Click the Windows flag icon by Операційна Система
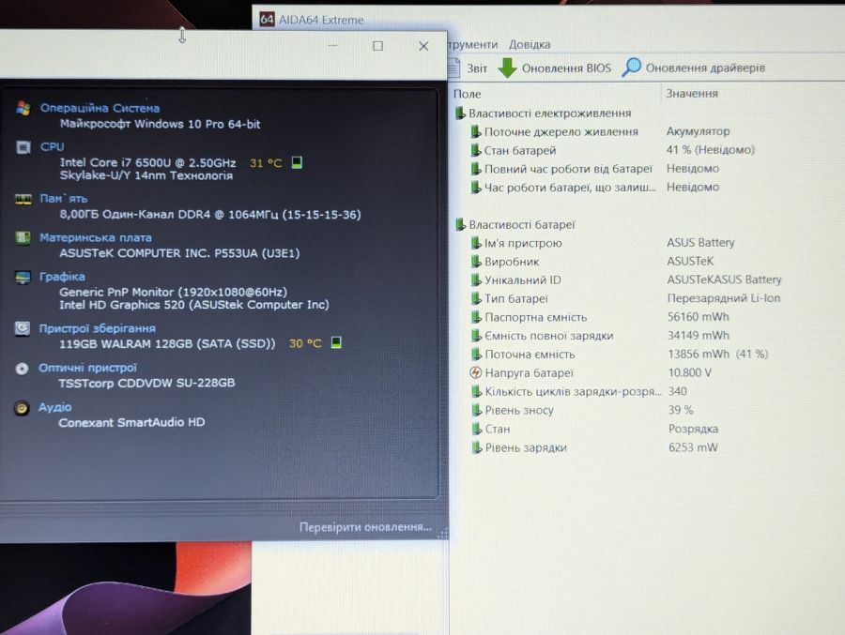845x635 pixels. [23, 108]
